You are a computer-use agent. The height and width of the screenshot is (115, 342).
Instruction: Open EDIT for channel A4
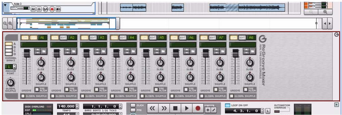122,37
